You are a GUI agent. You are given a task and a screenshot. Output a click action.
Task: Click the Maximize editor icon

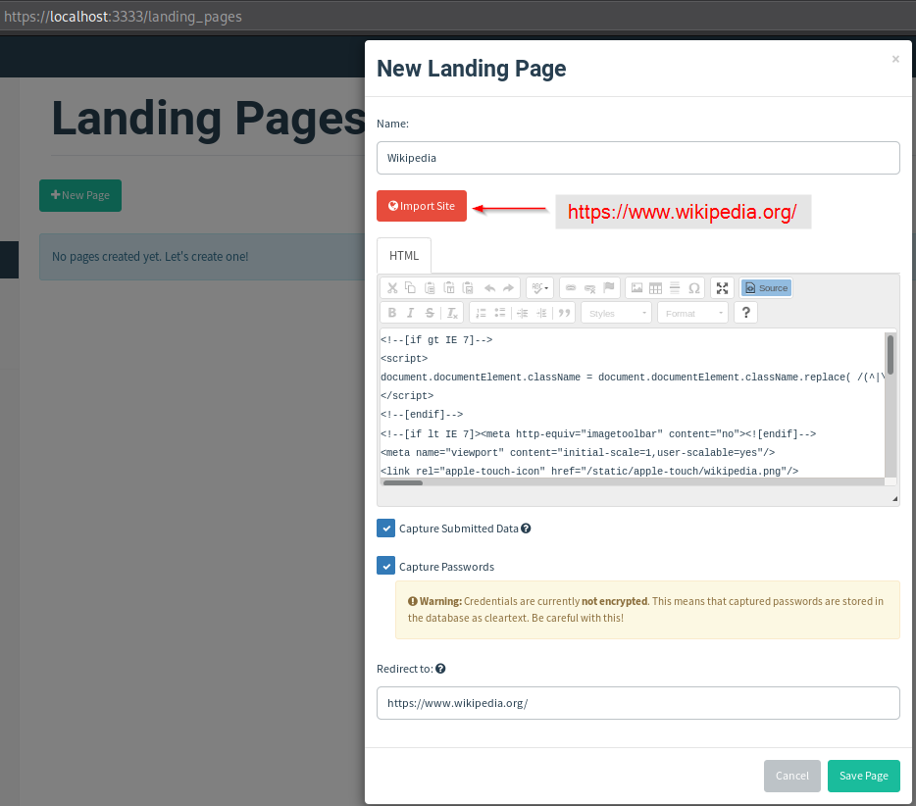[x=723, y=287]
